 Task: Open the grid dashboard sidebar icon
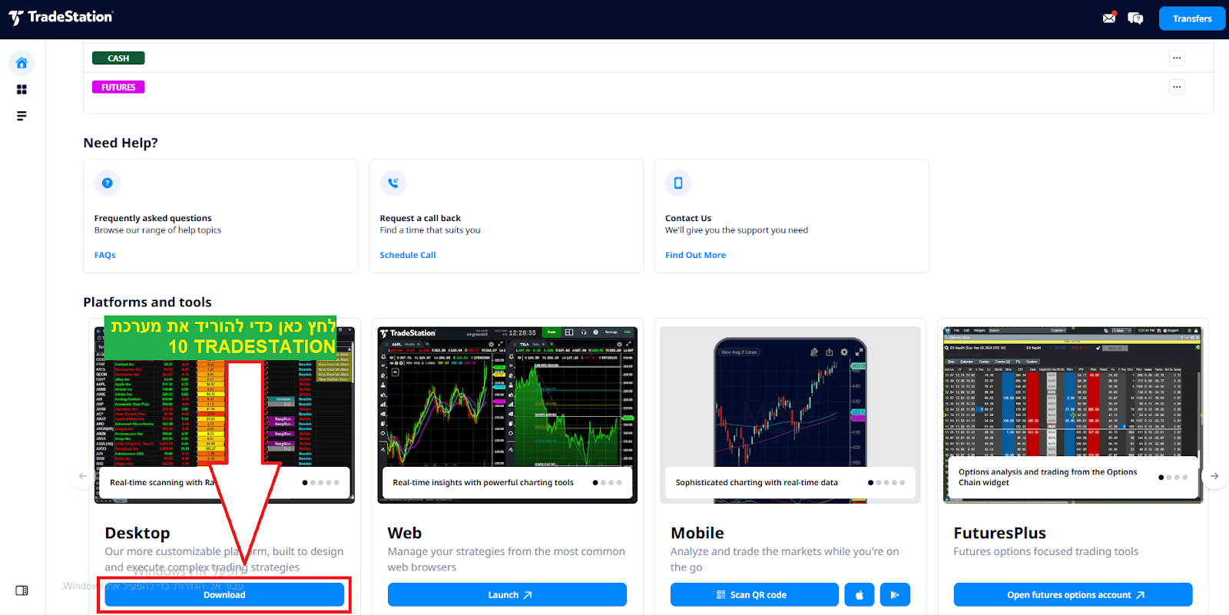click(22, 90)
